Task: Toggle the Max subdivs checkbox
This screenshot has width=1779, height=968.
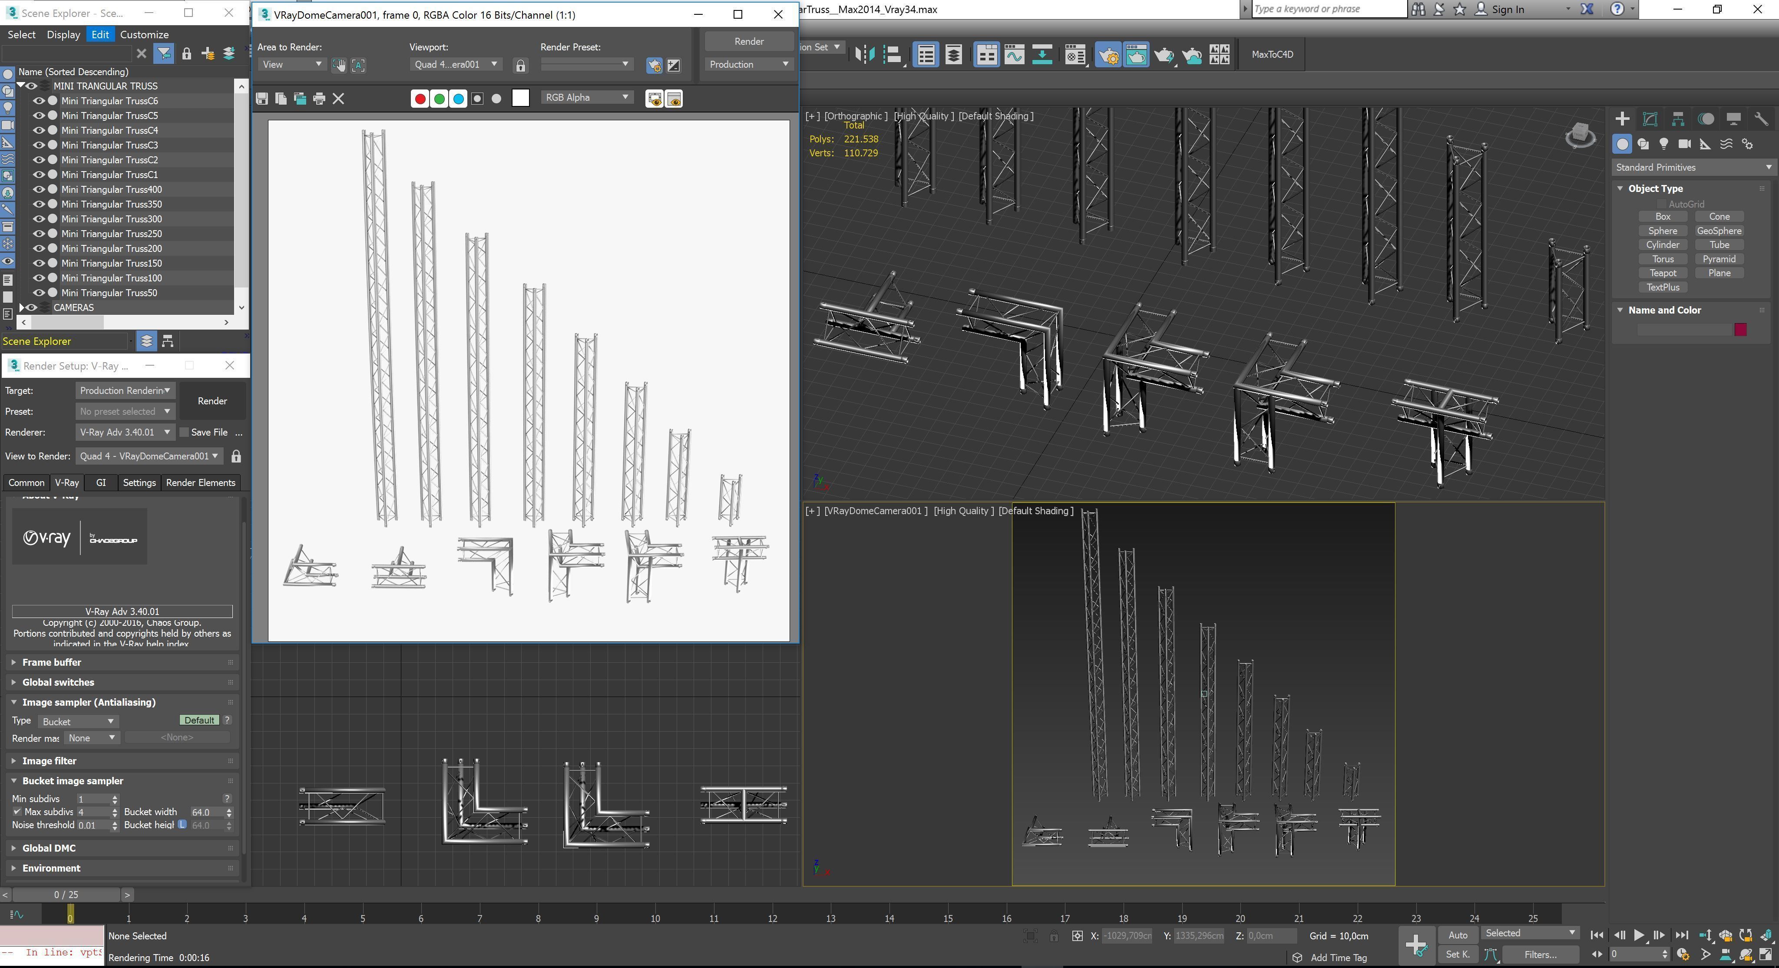Action: coord(17,812)
